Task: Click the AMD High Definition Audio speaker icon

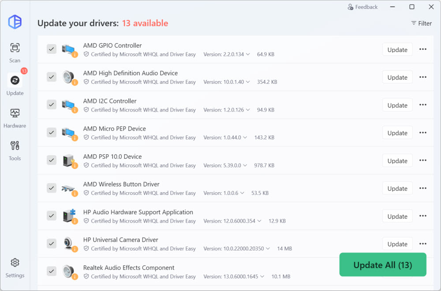Action: (x=68, y=77)
